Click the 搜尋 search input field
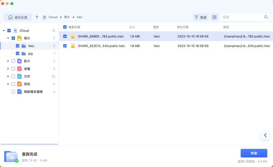273x167 pixels. pos(242,17)
